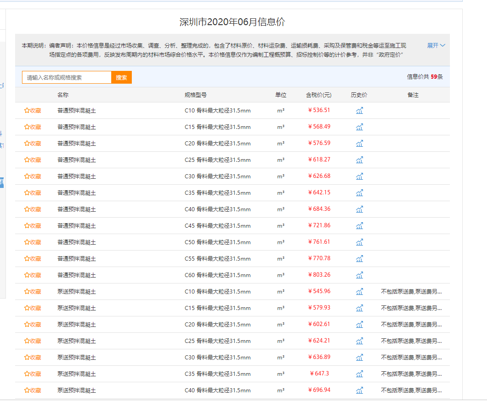Favorite the 泵送预拌混凝土 C40 item
Image resolution: width=487 pixels, height=401 pixels.
click(32, 390)
